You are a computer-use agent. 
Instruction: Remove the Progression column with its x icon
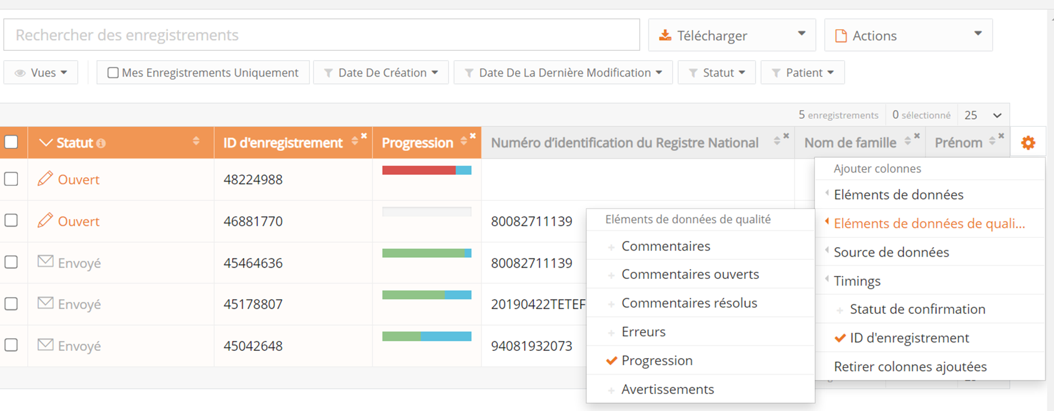click(x=473, y=136)
